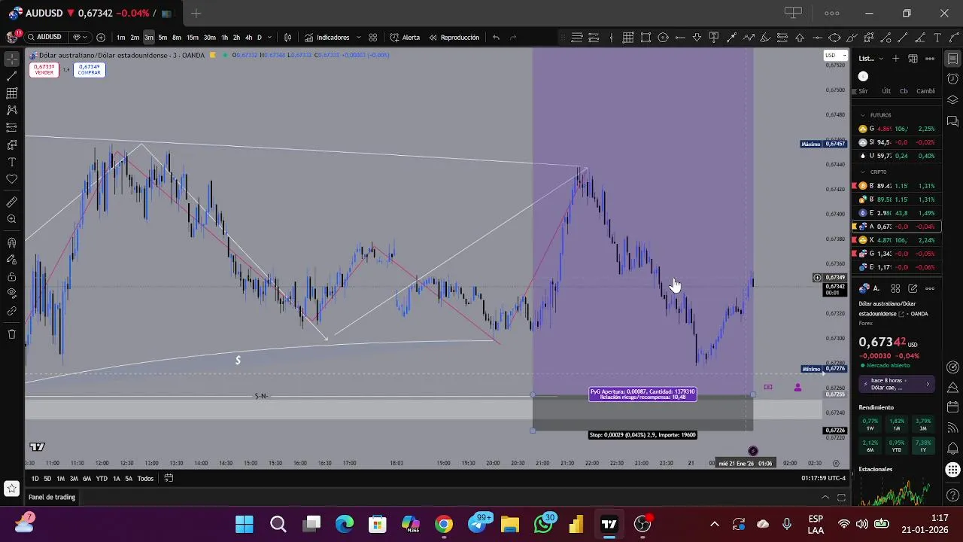The height and width of the screenshot is (542, 963).
Task: Set chart range to 3M
Action: pos(74,479)
